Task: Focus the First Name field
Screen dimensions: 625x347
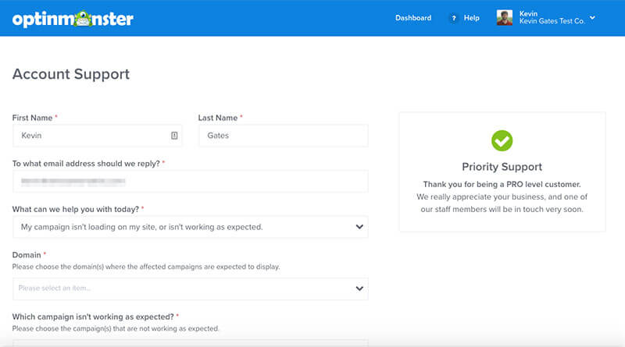Action: [97, 136]
